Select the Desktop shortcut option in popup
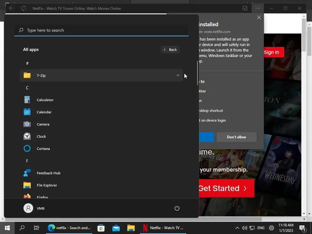This screenshot has height=234, width=312. (211, 111)
